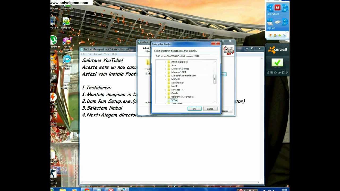The image size is (340, 191).
Task: Select the Java folder
Action: point(173,65)
